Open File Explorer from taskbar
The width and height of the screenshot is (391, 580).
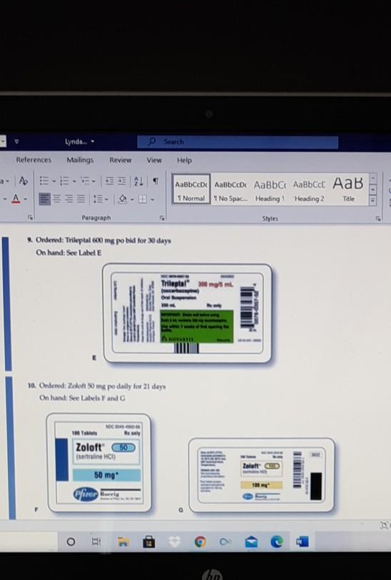[123, 542]
